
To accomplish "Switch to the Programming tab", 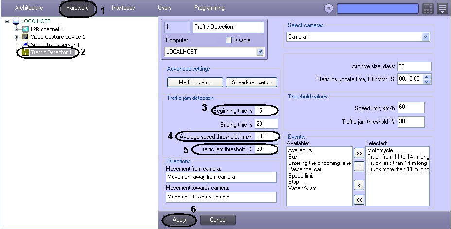I will click(209, 8).
